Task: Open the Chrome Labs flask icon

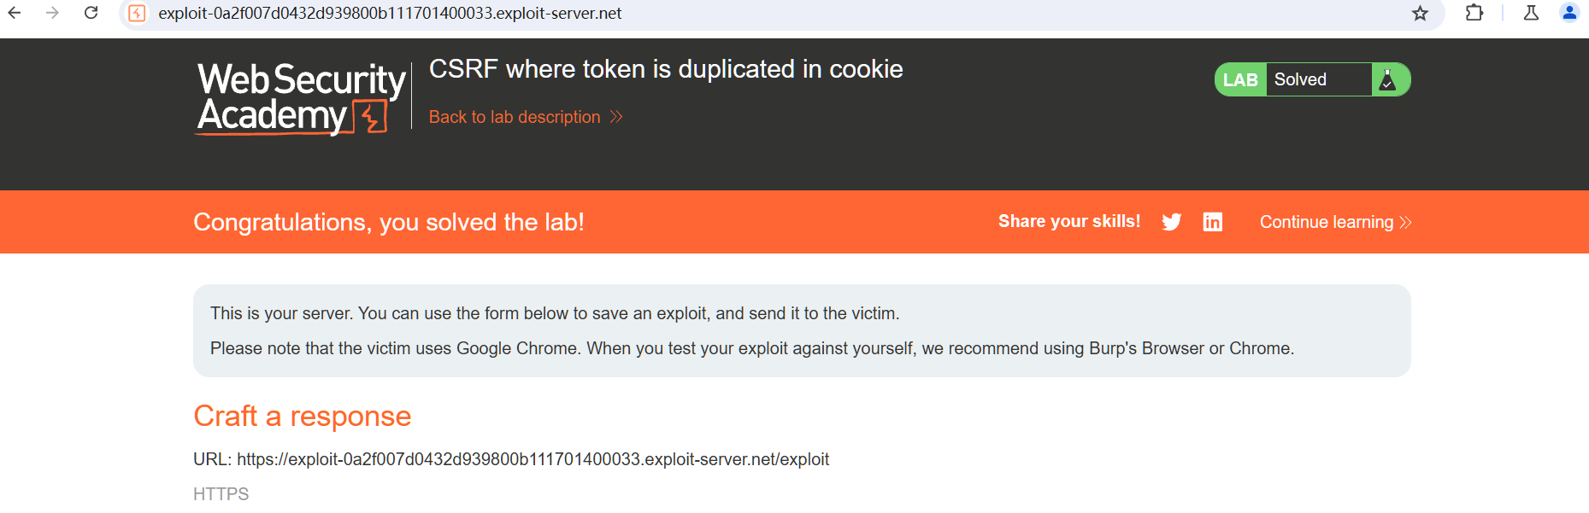Action: click(x=1531, y=13)
